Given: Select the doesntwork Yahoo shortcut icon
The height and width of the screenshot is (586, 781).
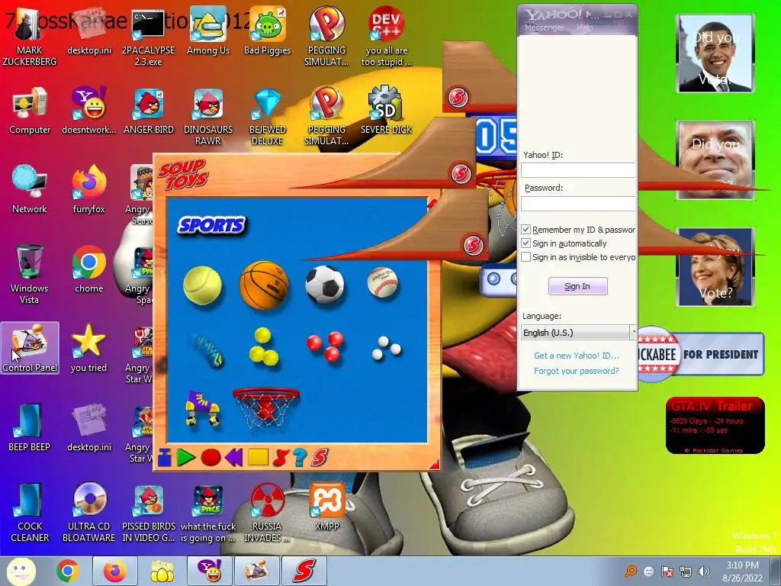Looking at the screenshot, I should tap(88, 111).
